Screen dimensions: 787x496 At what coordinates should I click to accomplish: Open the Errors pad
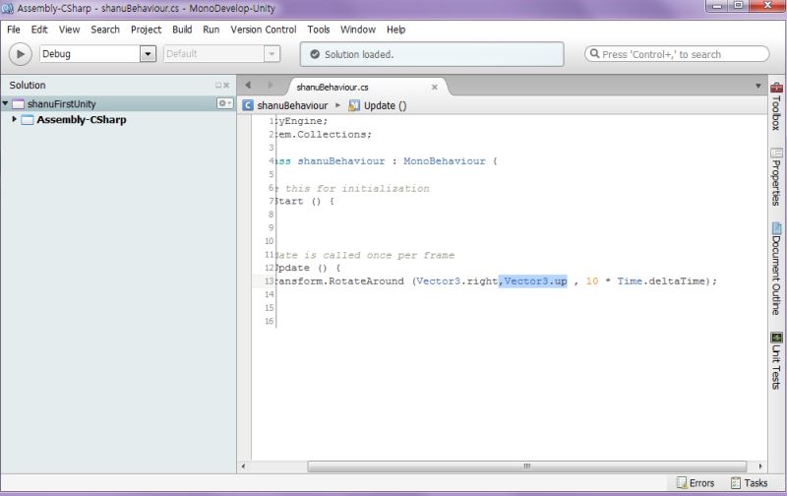tap(696, 483)
